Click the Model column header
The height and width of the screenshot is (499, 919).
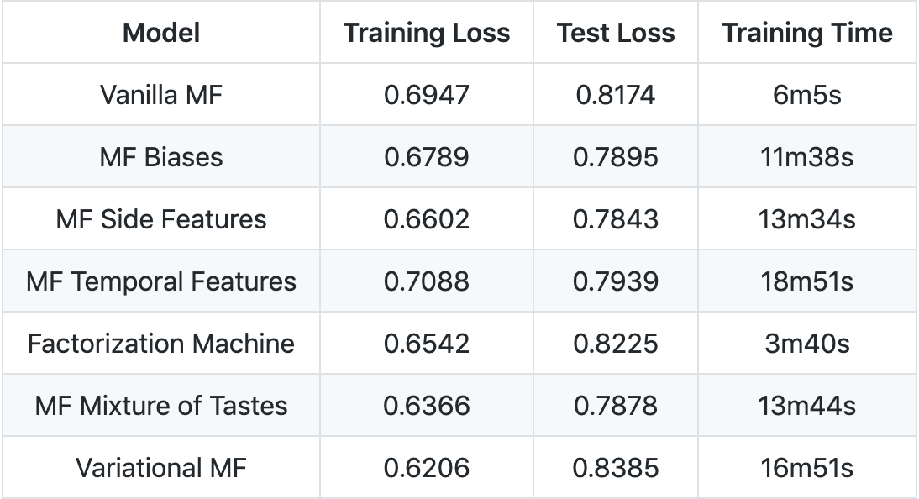click(x=161, y=33)
